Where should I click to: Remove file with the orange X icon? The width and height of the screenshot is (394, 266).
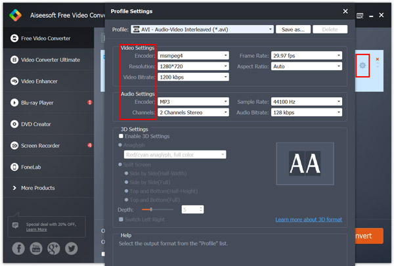pos(377,59)
